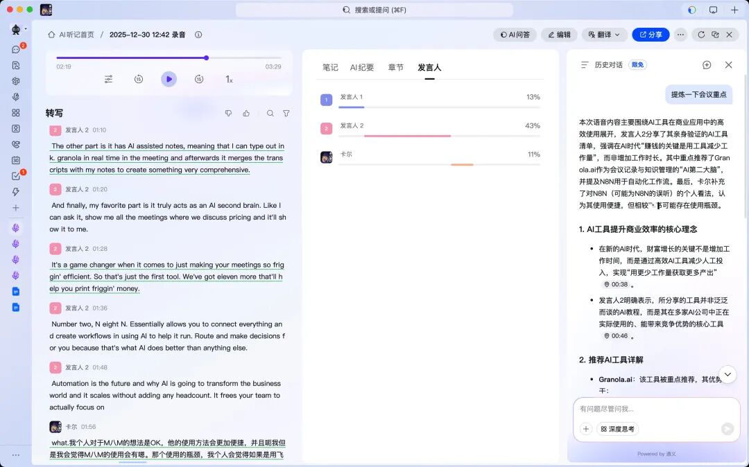Start a new chat via plus icon in 历史对话
The width and height of the screenshot is (749, 467).
[707, 64]
